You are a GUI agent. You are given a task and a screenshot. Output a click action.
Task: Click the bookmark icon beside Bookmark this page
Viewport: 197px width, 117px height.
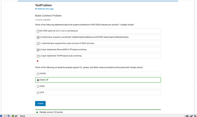pos(36,9)
